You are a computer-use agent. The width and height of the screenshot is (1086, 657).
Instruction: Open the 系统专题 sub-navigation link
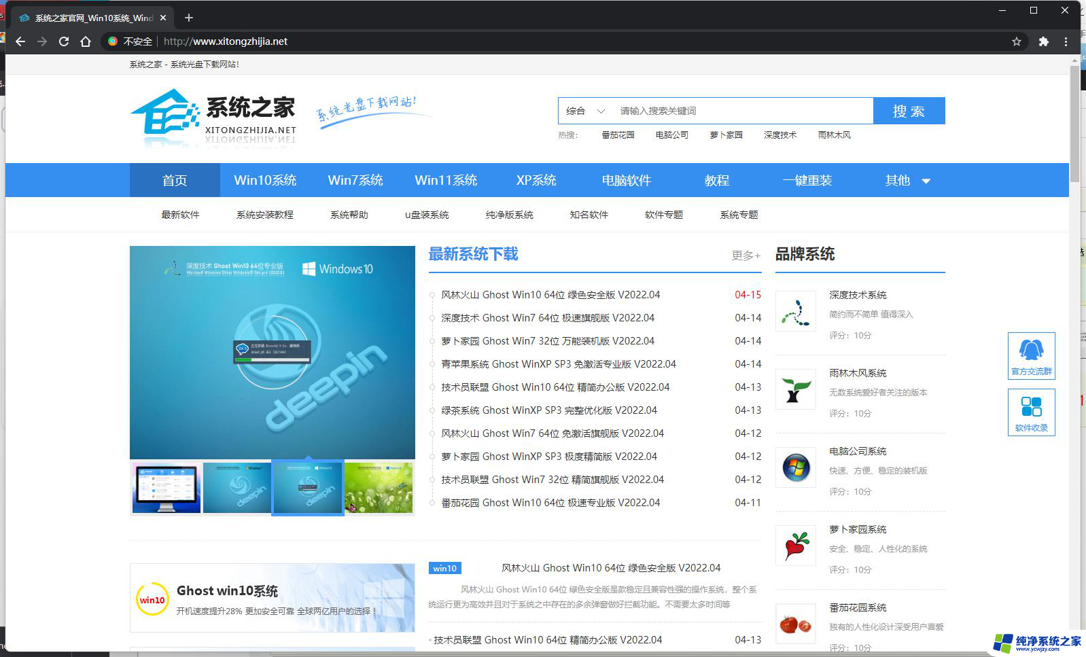coord(739,215)
